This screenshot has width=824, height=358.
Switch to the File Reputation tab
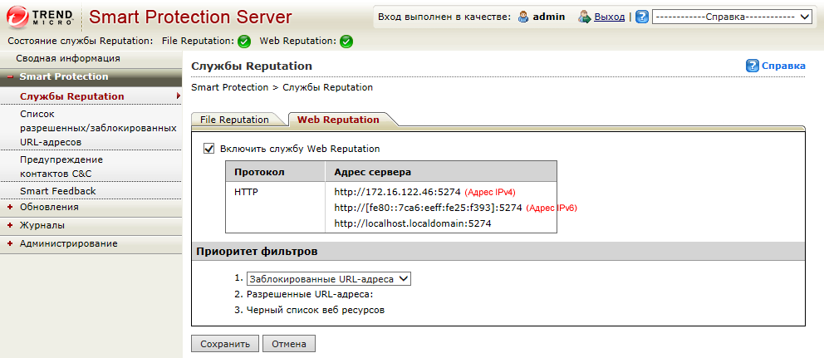click(x=234, y=120)
